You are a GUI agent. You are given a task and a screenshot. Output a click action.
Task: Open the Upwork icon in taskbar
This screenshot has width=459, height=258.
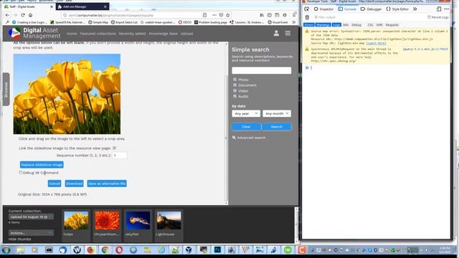point(288,250)
